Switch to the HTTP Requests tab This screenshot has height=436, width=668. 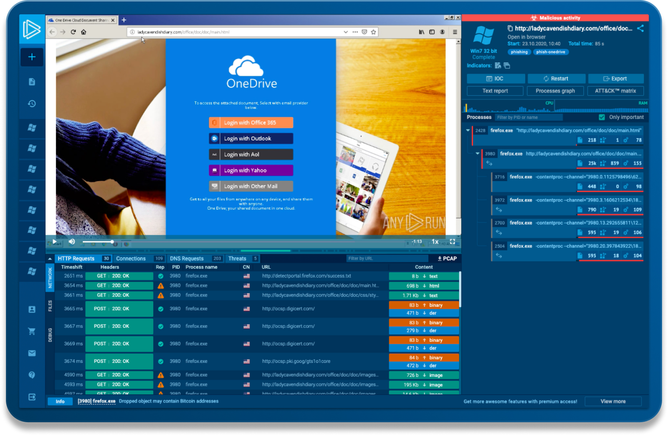tap(83, 259)
